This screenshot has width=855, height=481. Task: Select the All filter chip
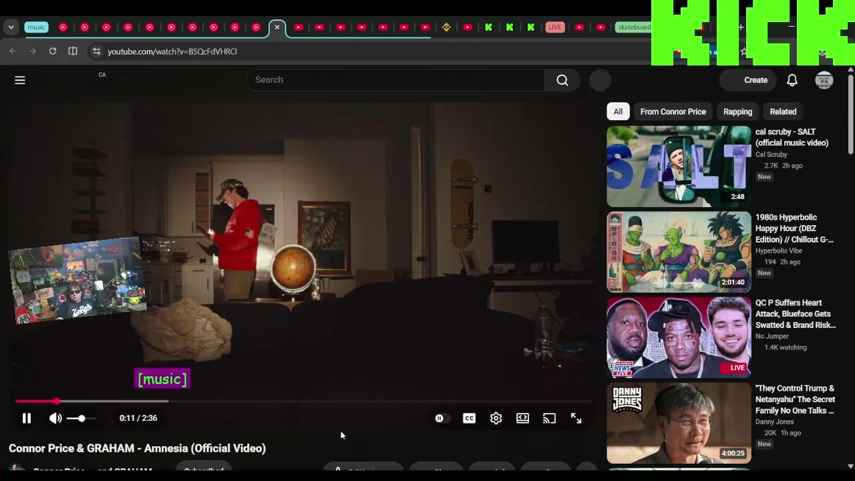click(x=618, y=112)
